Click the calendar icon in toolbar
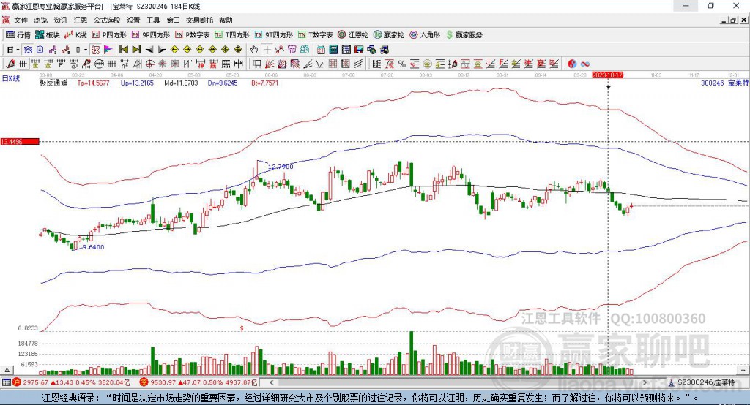Image resolution: width=750 pixels, height=405 pixels. click(321, 50)
